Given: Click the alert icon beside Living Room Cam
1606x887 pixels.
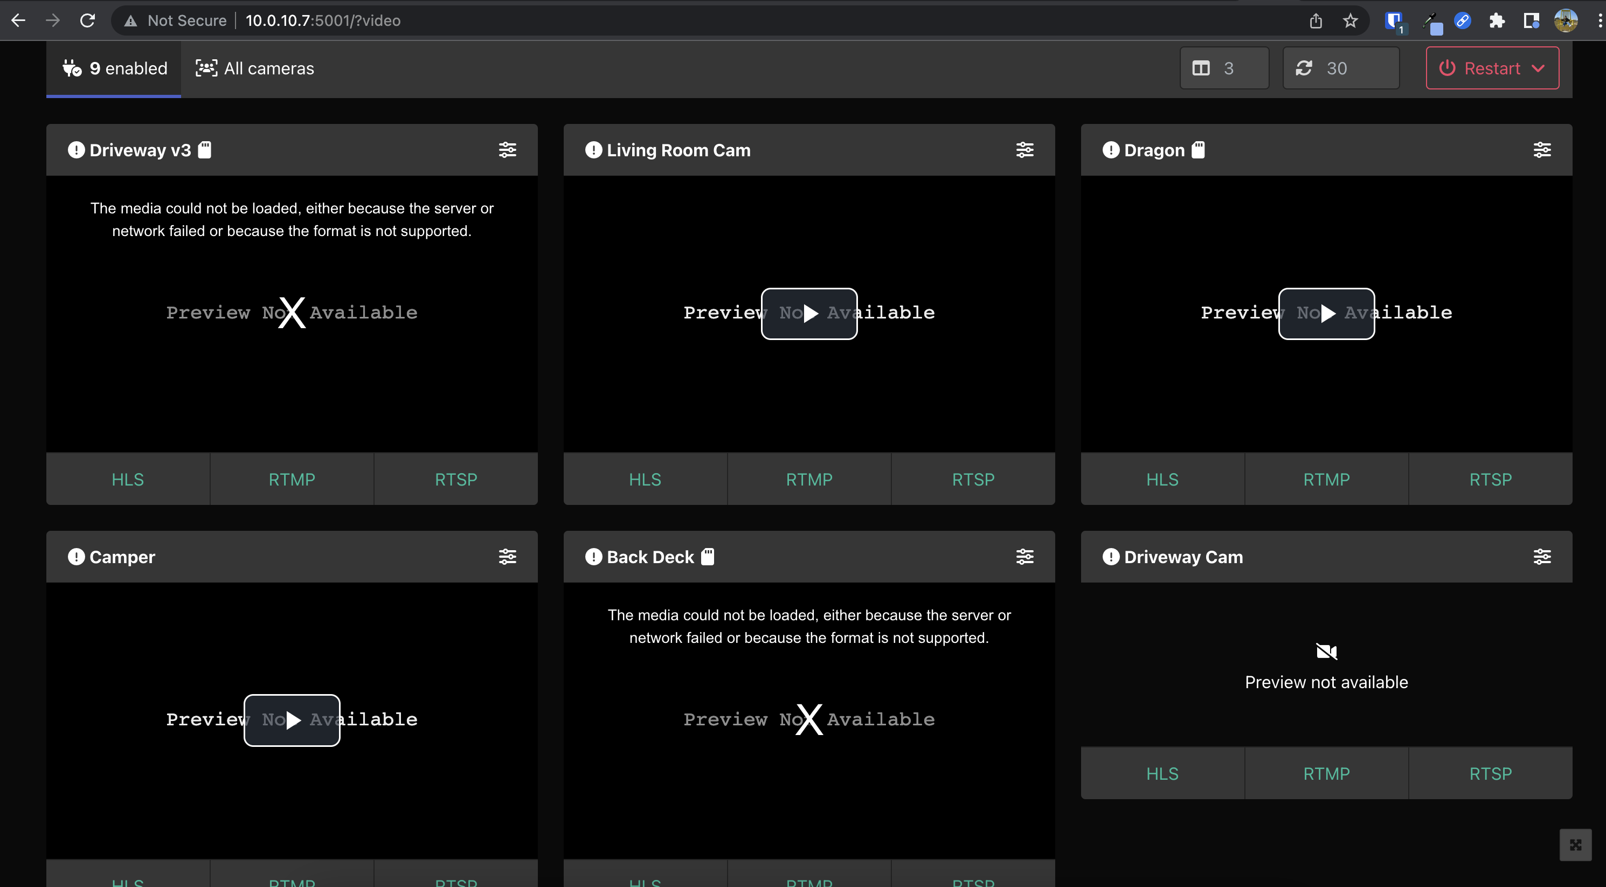Looking at the screenshot, I should [593, 150].
